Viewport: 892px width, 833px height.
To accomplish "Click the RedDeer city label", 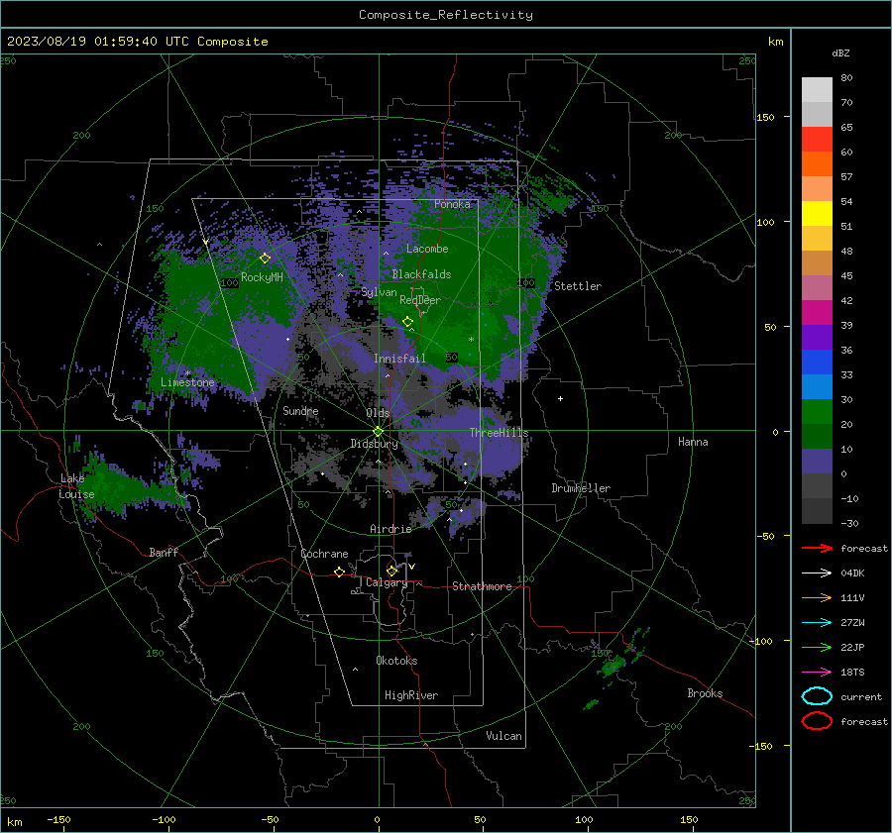I will point(420,300).
